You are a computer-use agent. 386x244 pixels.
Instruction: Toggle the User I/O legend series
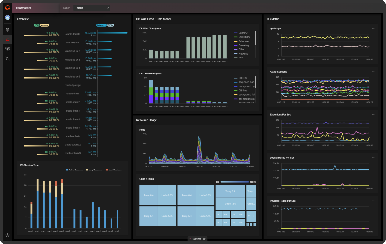pos(241,33)
